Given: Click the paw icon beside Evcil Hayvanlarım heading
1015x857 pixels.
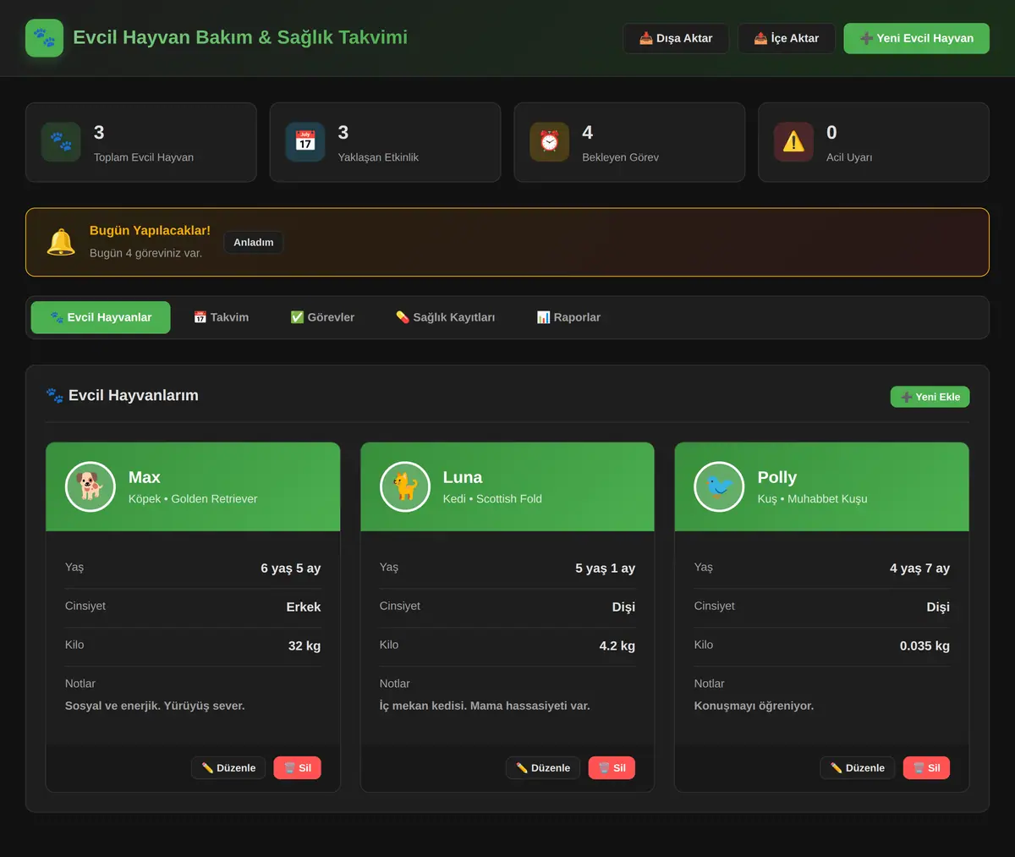Looking at the screenshot, I should (55, 395).
